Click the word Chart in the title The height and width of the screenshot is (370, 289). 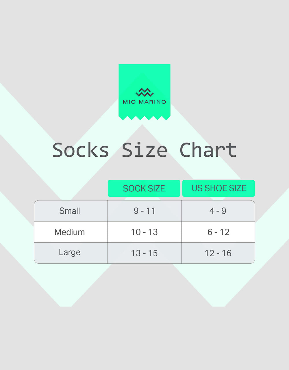pyautogui.click(x=208, y=150)
